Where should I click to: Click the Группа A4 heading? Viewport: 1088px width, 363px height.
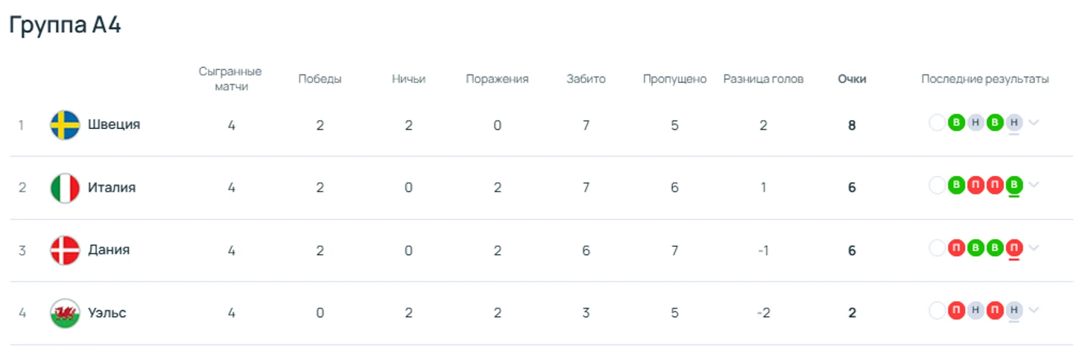[x=65, y=25]
